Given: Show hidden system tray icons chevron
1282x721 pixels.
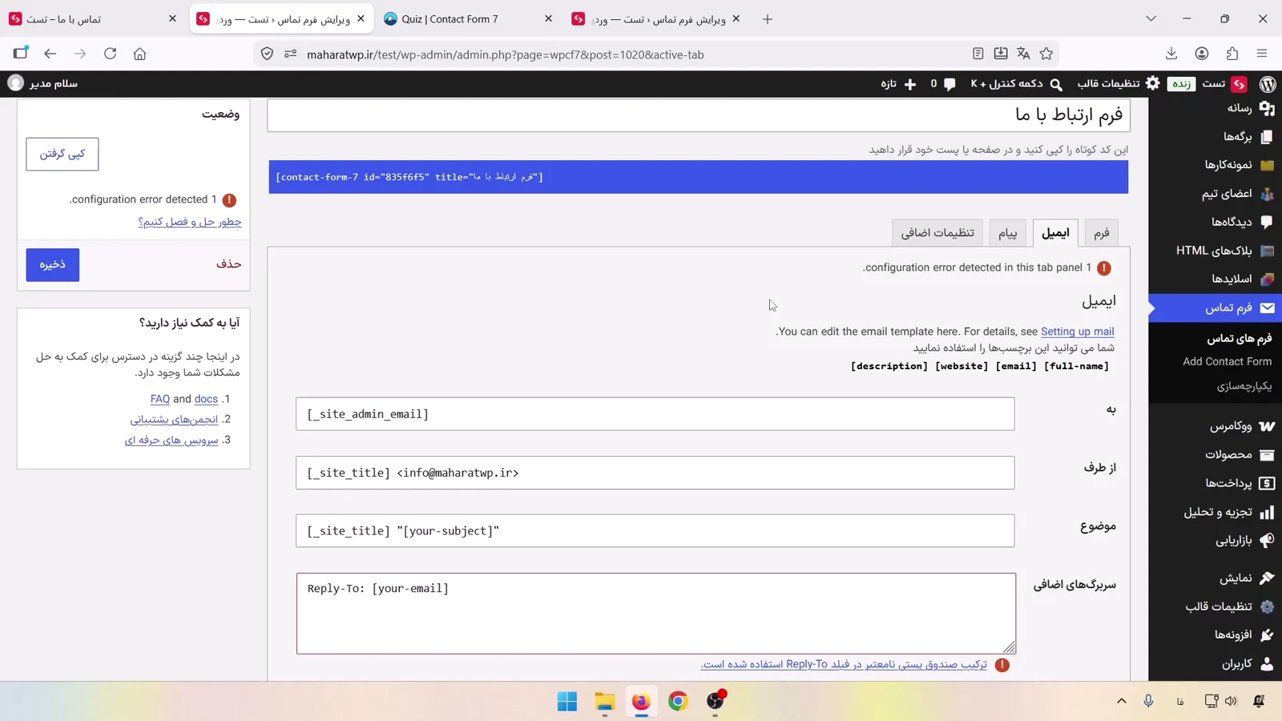Looking at the screenshot, I should 1122,701.
